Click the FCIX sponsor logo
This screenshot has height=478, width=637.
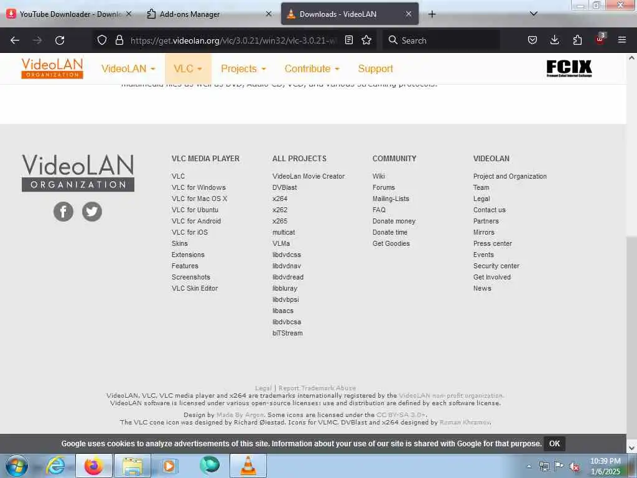[569, 68]
